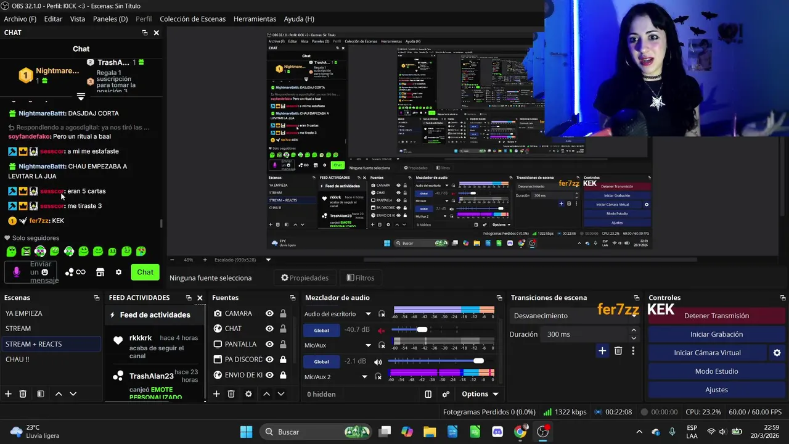The image size is (789, 444).
Task: Open Discord from the Windows taskbar
Action: point(497,432)
